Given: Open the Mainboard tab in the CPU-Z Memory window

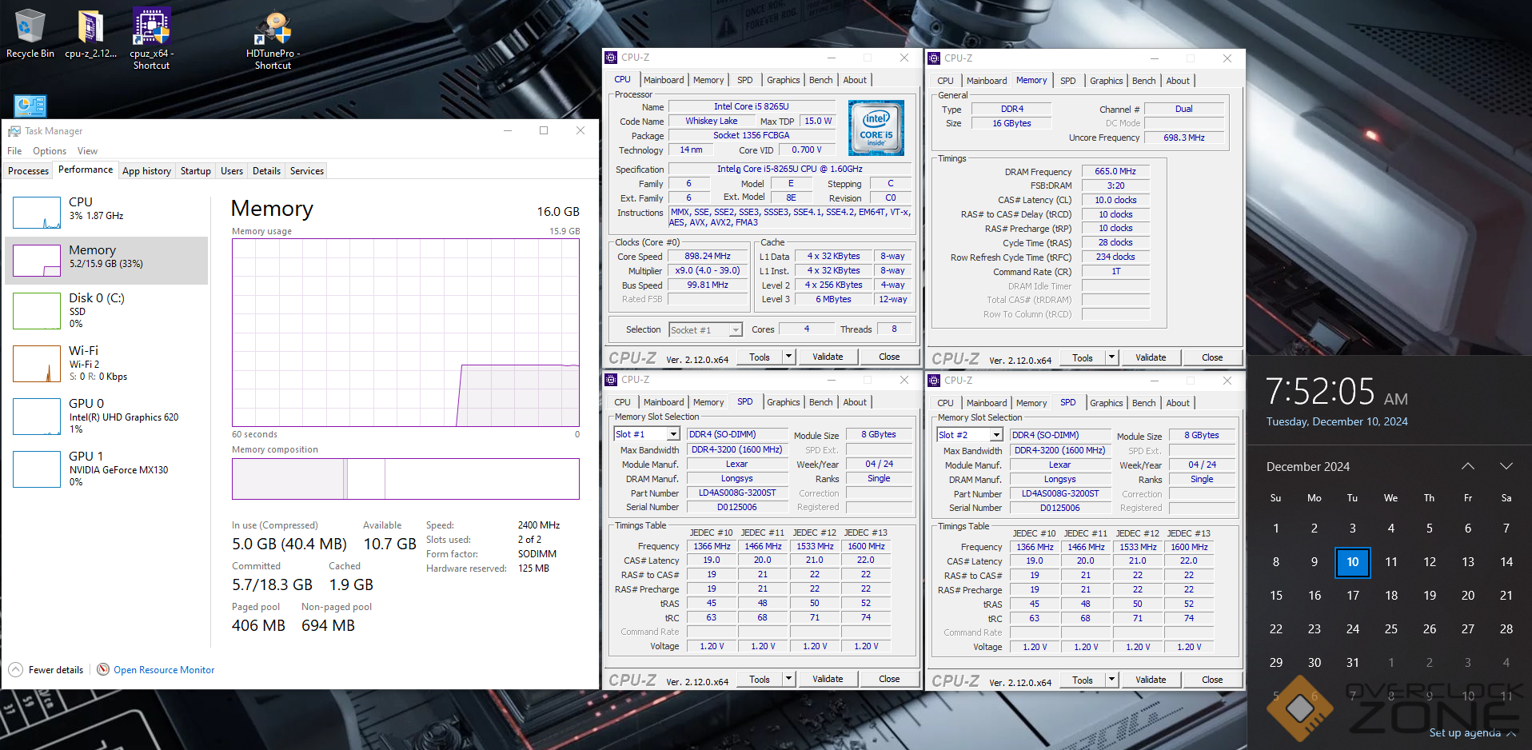Looking at the screenshot, I should 986,81.
